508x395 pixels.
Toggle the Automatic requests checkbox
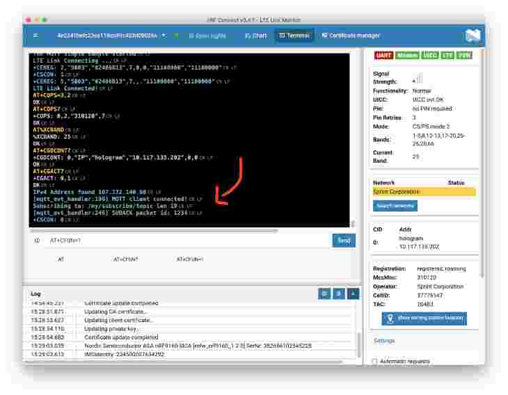(x=375, y=362)
